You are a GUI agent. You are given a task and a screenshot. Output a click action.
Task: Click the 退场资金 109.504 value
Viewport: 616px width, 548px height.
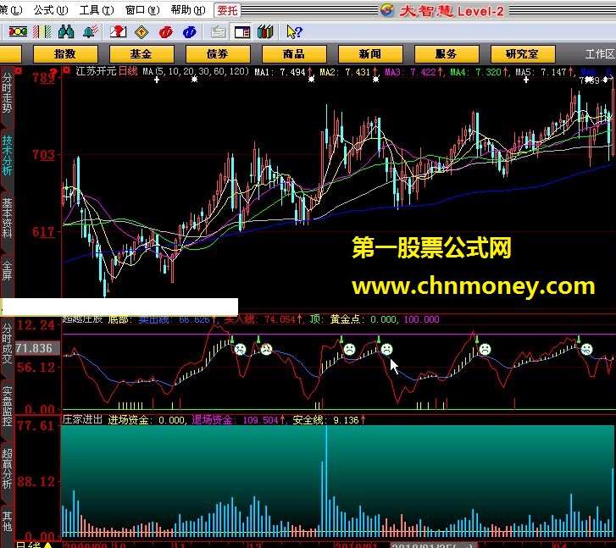point(238,420)
